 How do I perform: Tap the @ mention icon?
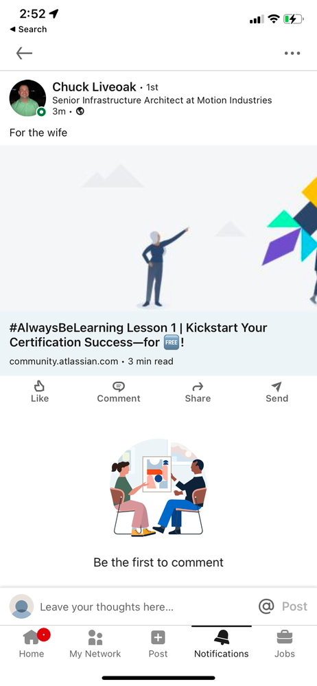(x=266, y=606)
